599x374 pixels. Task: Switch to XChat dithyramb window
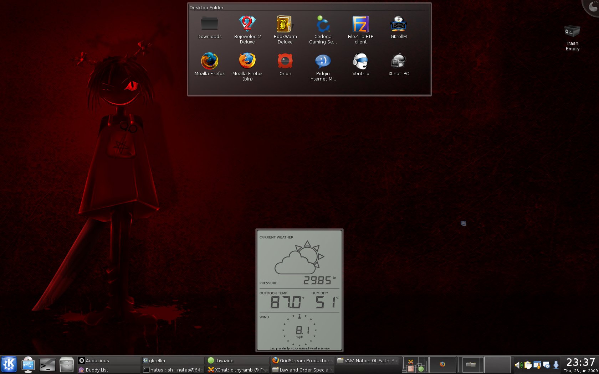click(x=238, y=370)
